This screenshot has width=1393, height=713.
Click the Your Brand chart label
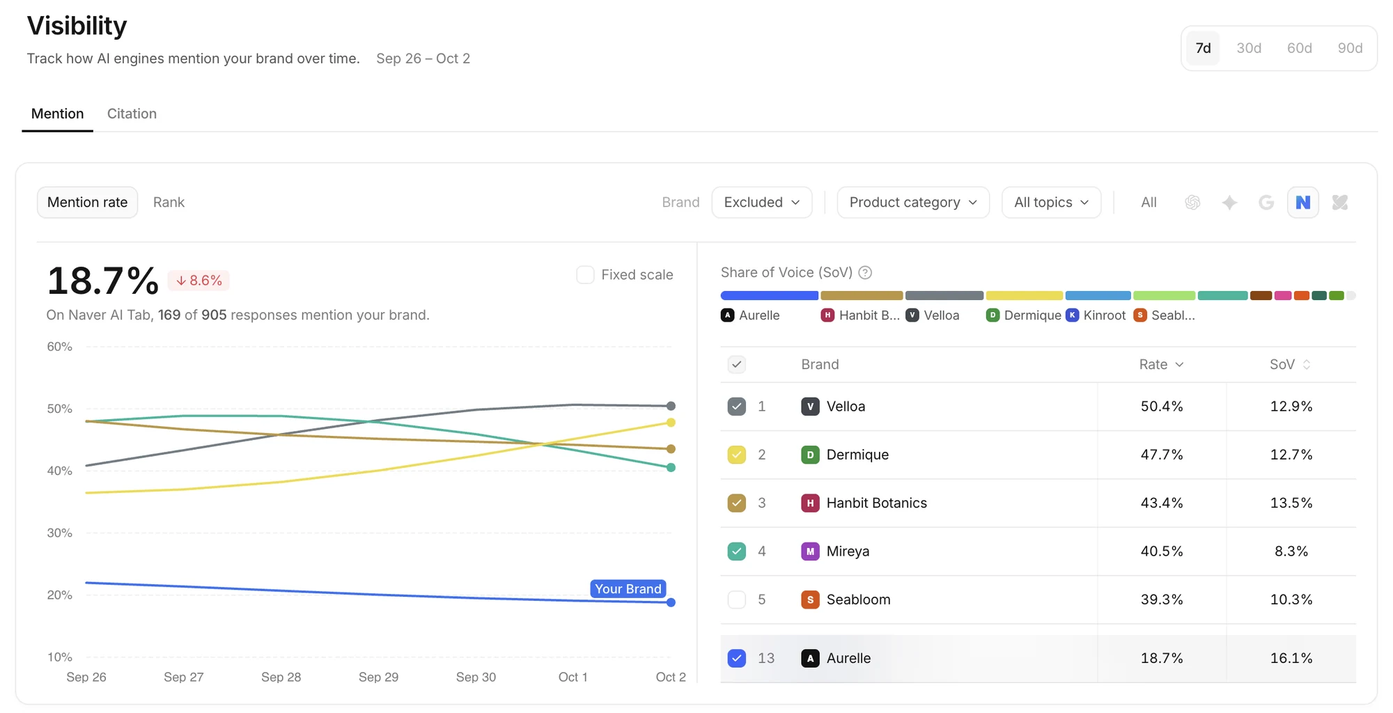tap(628, 589)
